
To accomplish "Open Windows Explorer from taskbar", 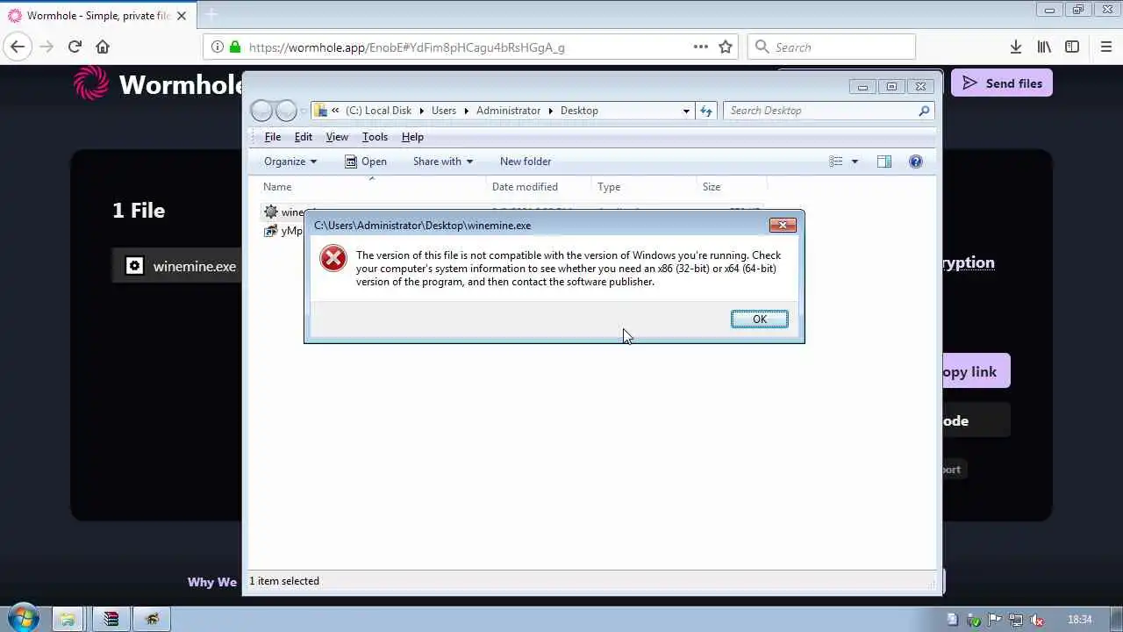I will tap(68, 619).
